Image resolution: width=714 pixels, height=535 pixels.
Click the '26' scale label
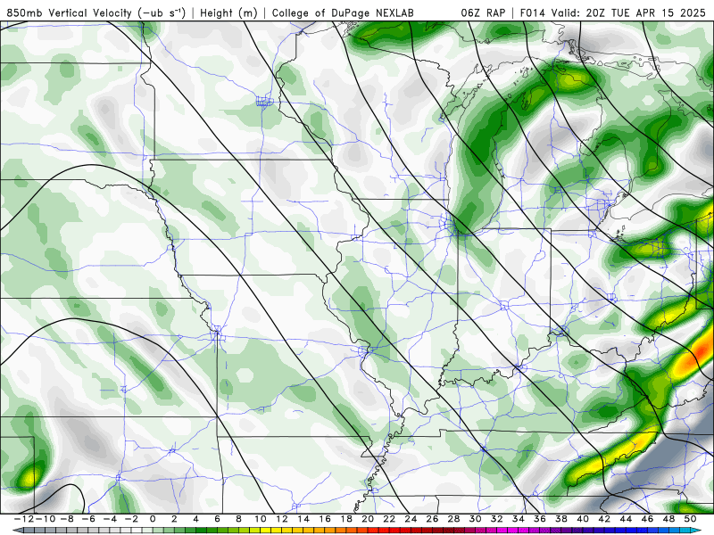pyautogui.click(x=432, y=519)
